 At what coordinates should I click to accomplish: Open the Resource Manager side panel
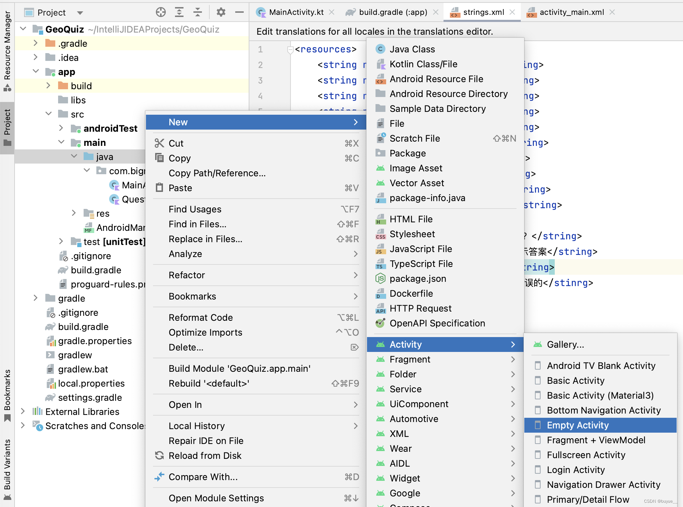7,51
